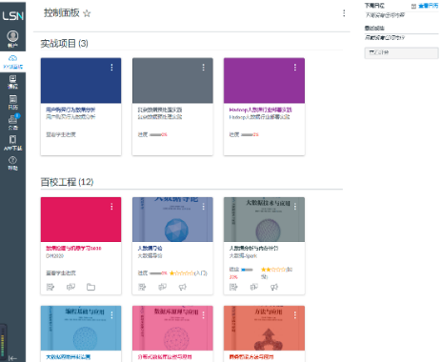Screen dimensions: 441x362
Task: Open the 日历 calendar sidebar icon
Action: point(12,102)
